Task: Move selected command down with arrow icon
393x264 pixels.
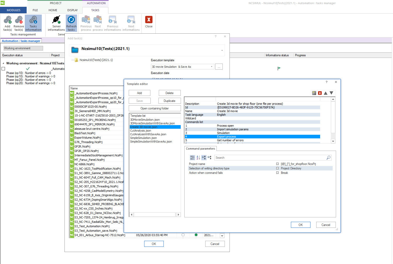Action: click(x=331, y=93)
